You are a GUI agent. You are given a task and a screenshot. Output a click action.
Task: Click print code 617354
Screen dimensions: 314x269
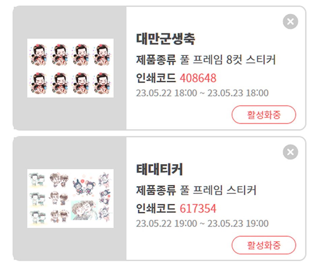click(198, 208)
